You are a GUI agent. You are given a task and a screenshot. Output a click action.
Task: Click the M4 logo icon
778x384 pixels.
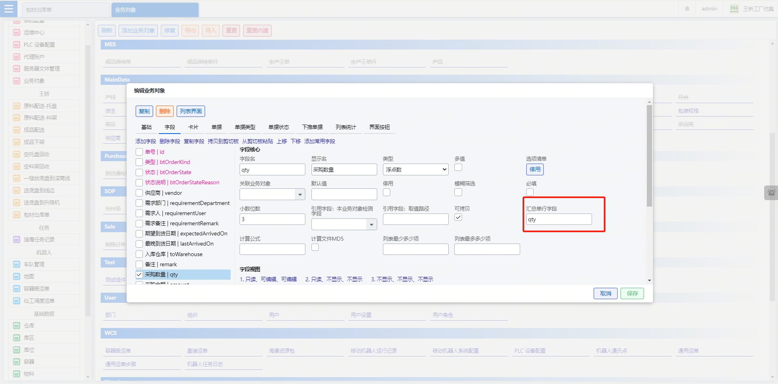click(734, 9)
